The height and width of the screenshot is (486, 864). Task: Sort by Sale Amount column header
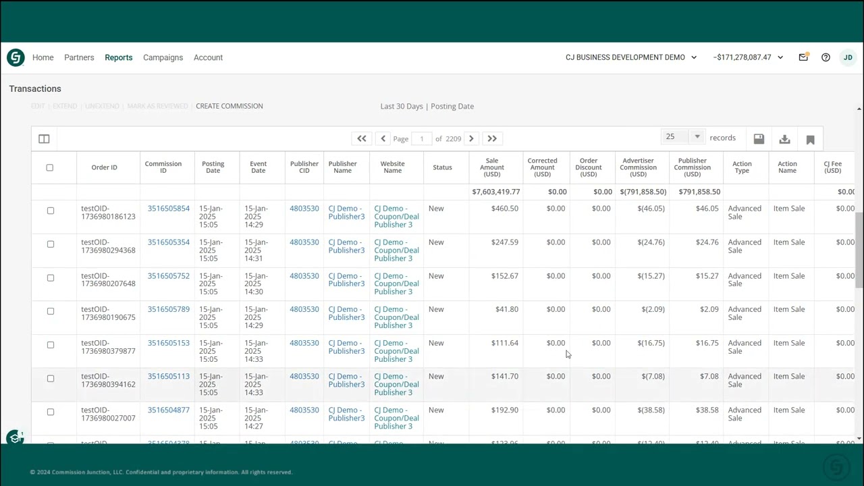point(492,167)
